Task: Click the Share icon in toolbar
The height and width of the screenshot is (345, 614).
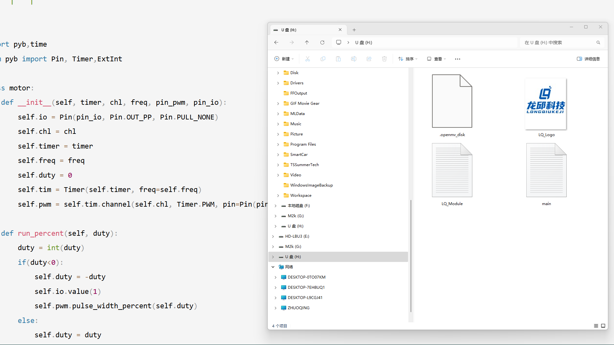Action: 369,59
